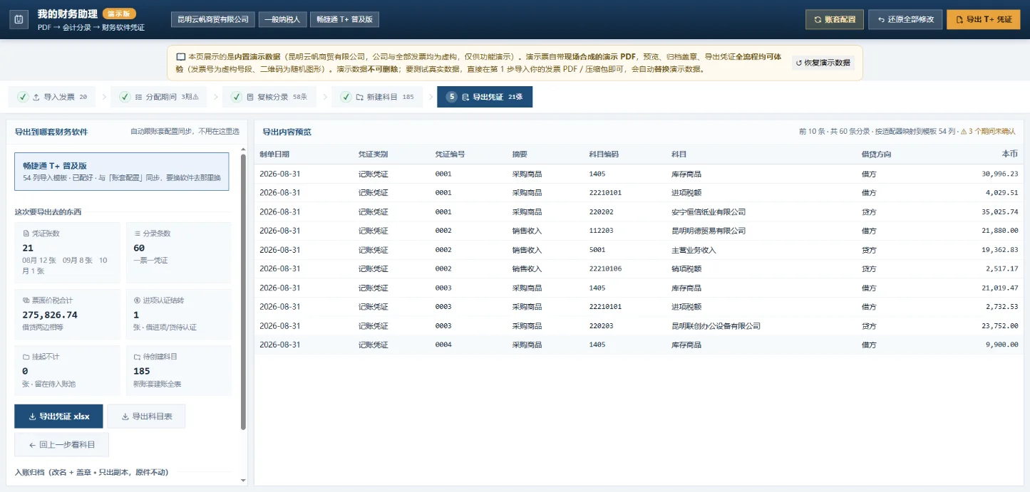Click the amount 35,025.74
This screenshot has width=1030, height=492.
pos(1000,212)
